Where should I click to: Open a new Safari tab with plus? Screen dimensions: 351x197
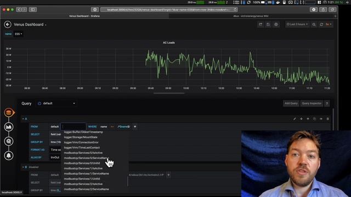[335, 16]
